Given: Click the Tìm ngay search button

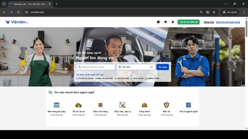Looking at the screenshot, I should pos(162,67).
